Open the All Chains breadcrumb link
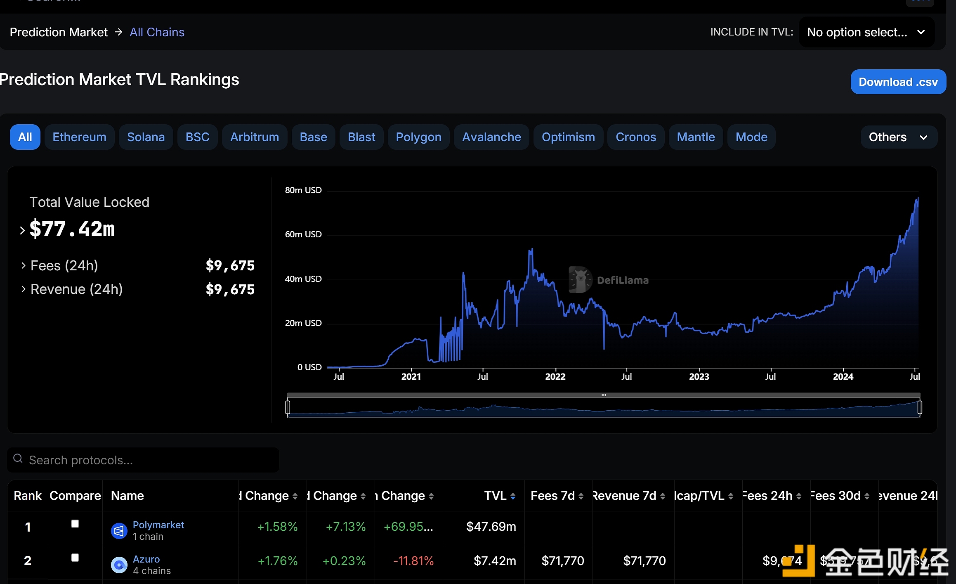The height and width of the screenshot is (584, 956). pyautogui.click(x=157, y=32)
